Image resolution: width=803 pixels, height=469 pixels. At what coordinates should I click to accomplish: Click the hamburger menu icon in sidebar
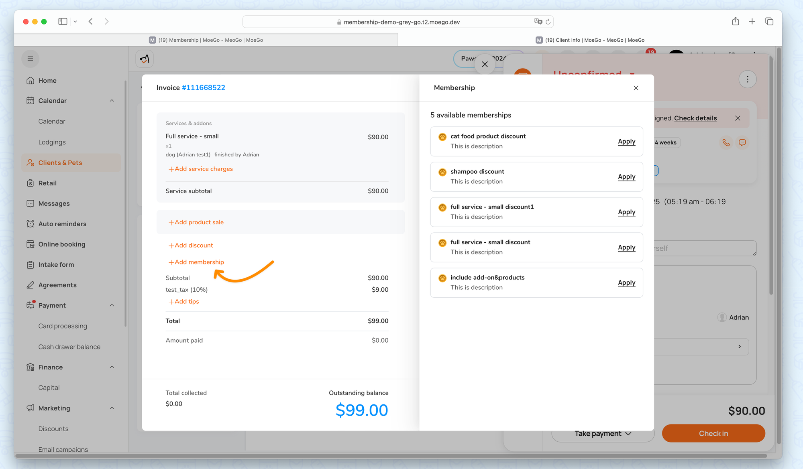30,59
